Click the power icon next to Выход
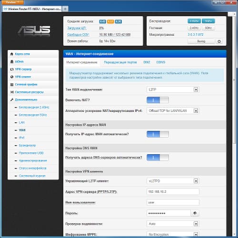The image size is (238, 238). 219,41
